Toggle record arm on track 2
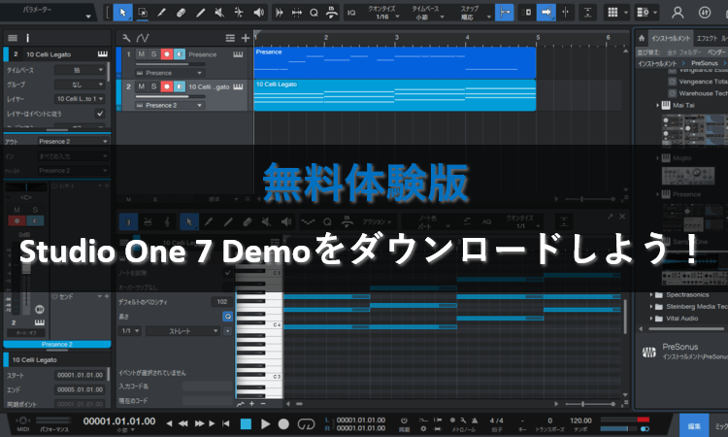This screenshot has width=728, height=437. [x=167, y=86]
